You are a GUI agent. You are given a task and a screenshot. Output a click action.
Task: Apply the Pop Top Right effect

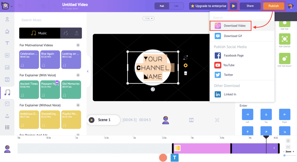(x=285, y=59)
